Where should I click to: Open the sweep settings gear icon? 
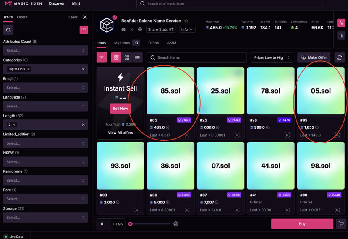[176, 224]
